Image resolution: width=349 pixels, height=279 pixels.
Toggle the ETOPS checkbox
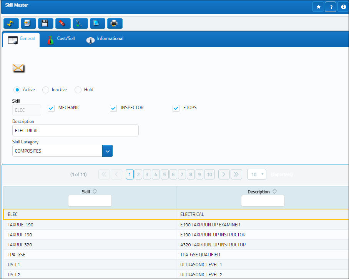(176, 108)
